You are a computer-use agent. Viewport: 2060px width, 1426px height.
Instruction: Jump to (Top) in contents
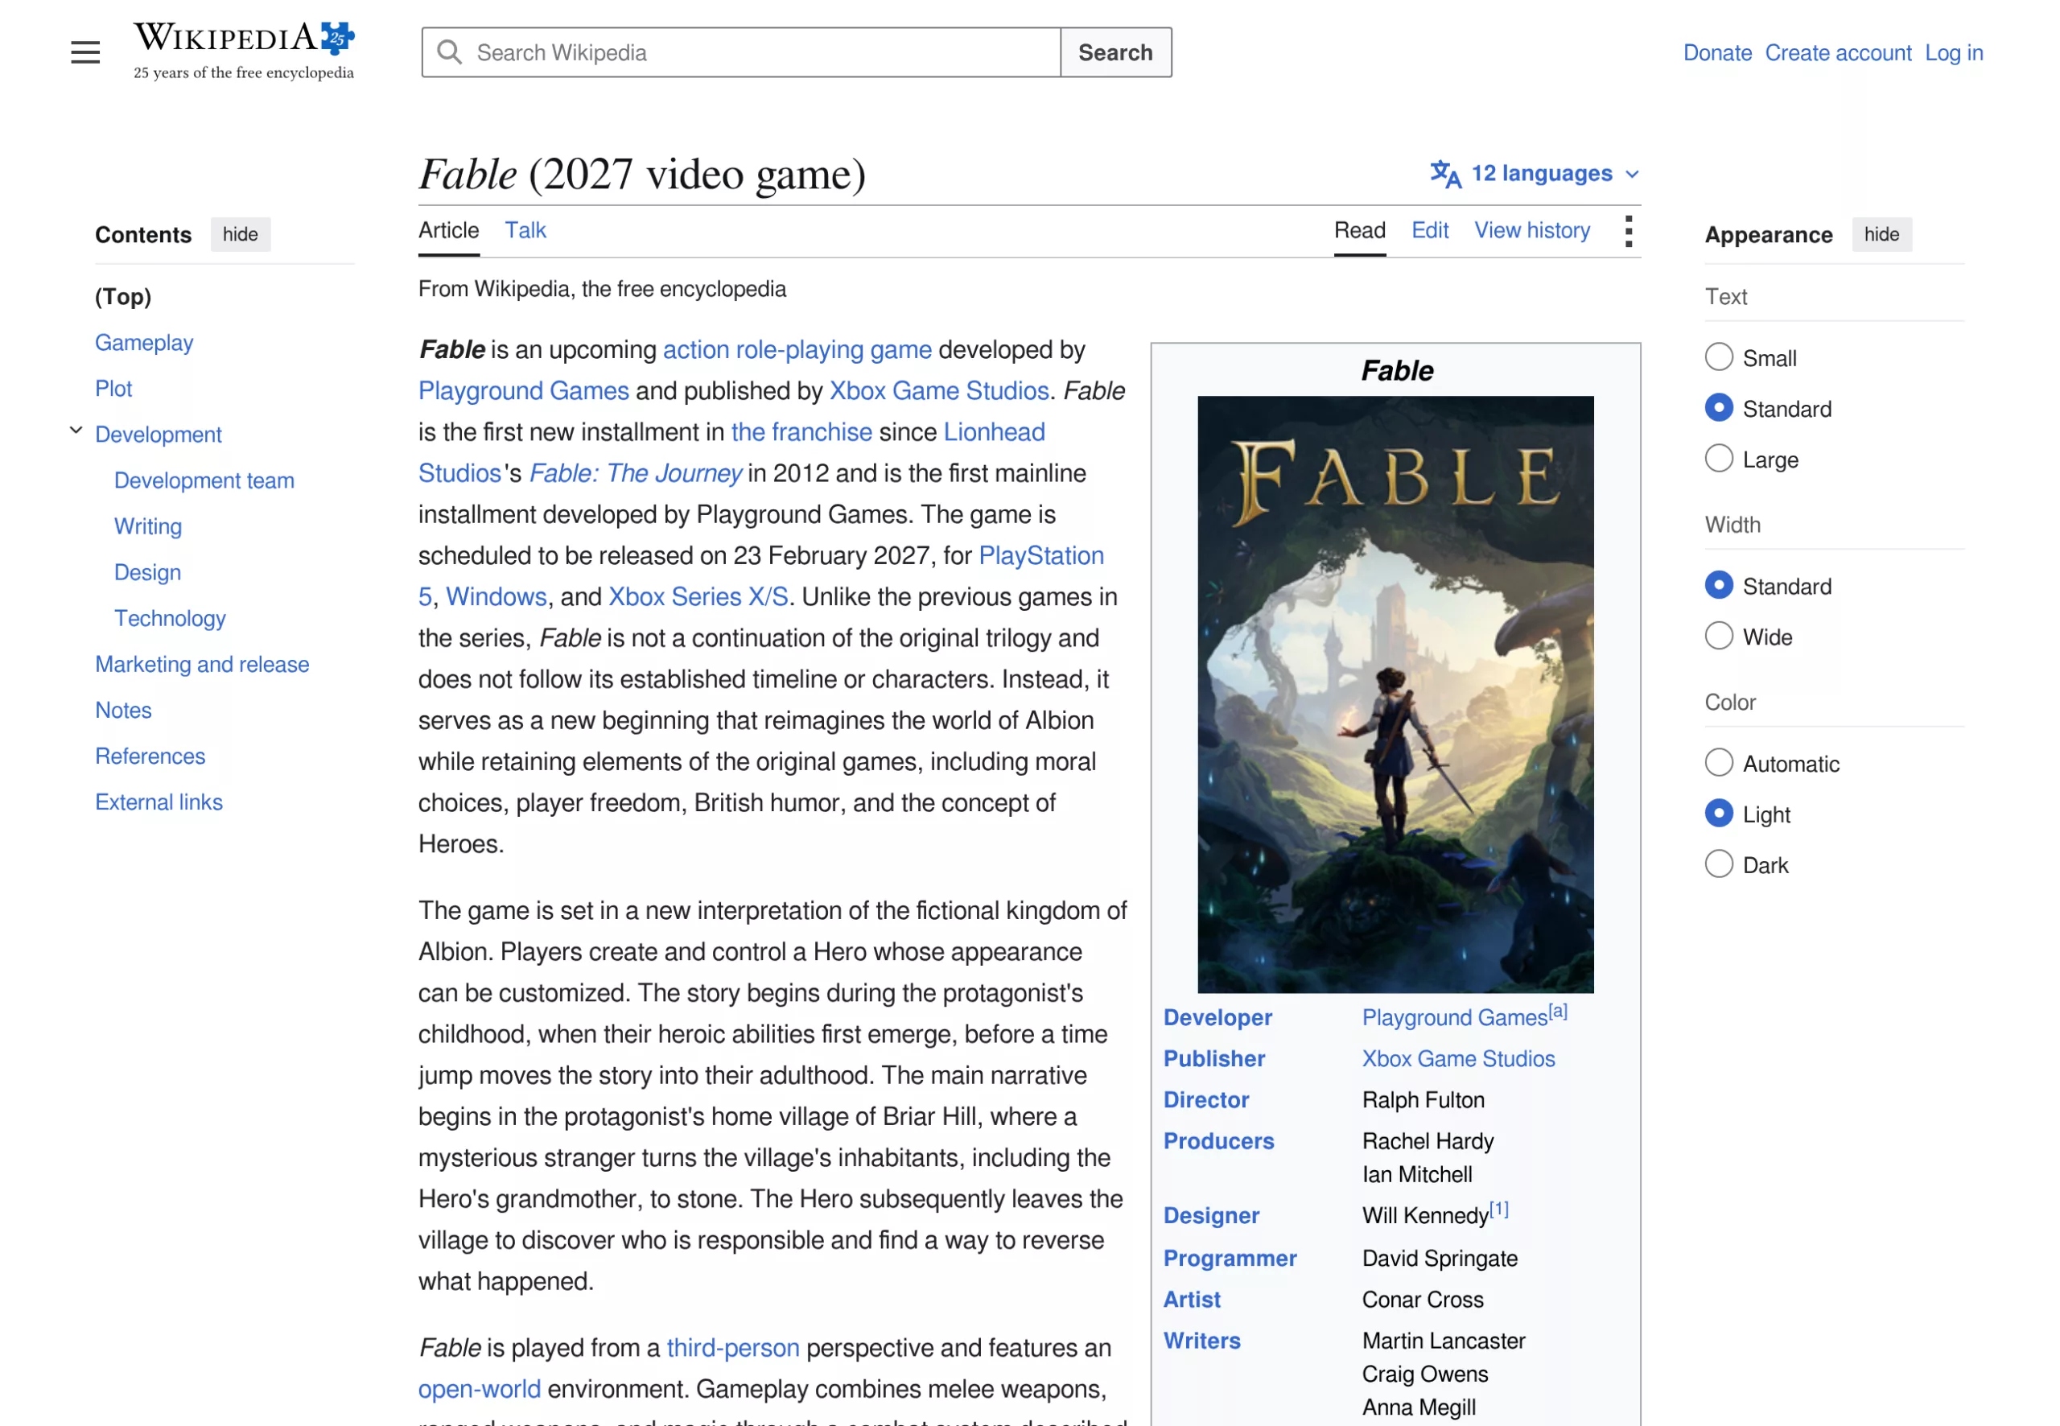123,297
